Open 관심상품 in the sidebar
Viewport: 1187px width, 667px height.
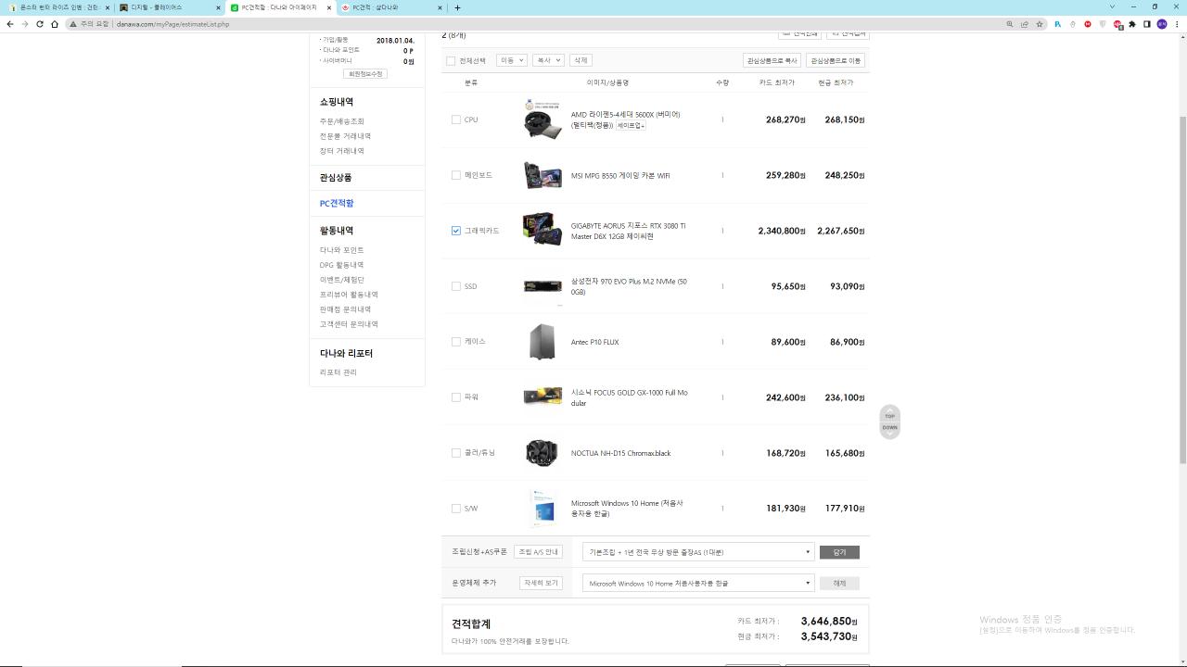336,177
